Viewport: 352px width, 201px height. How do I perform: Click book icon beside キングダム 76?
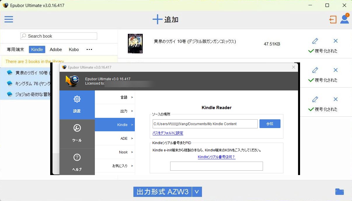click(10, 83)
